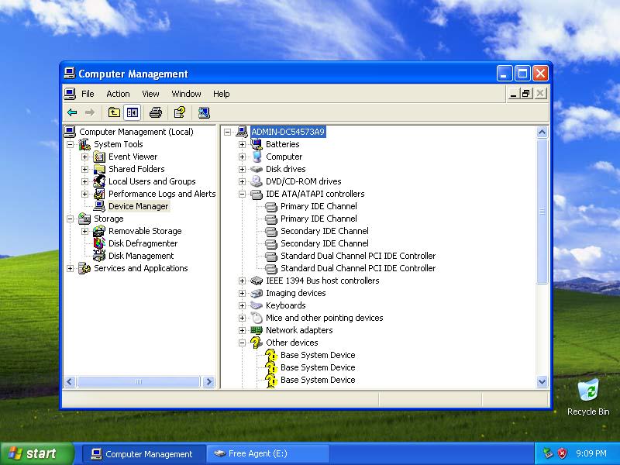
Task: Click the left pane scroll left arrow
Action: (70, 381)
